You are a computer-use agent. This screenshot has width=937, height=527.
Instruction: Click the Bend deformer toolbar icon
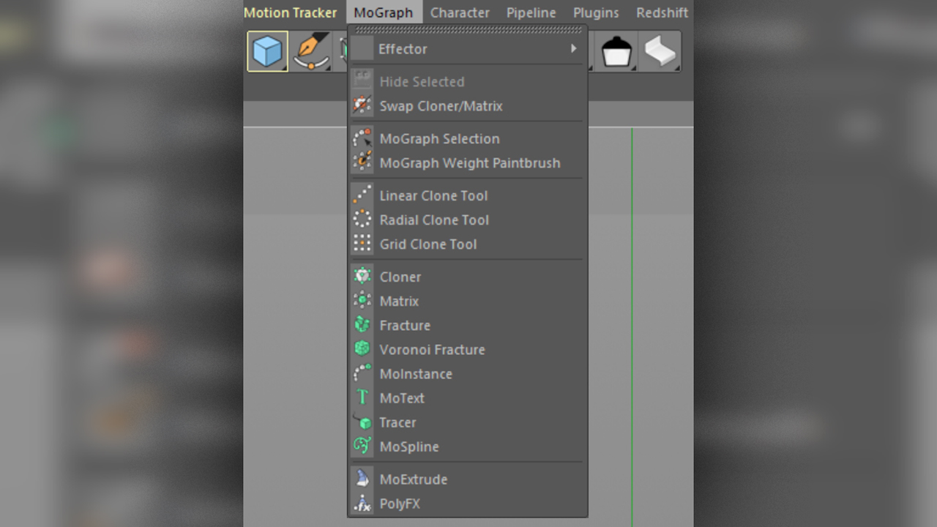[x=660, y=51]
